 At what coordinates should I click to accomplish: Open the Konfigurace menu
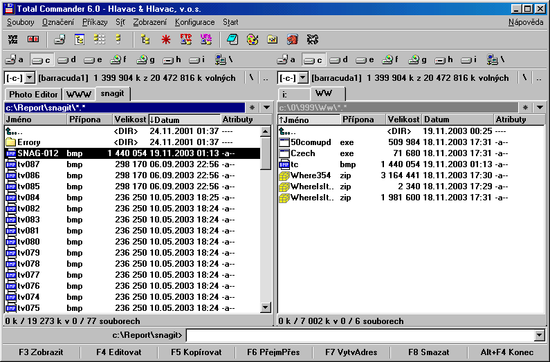pyautogui.click(x=194, y=22)
